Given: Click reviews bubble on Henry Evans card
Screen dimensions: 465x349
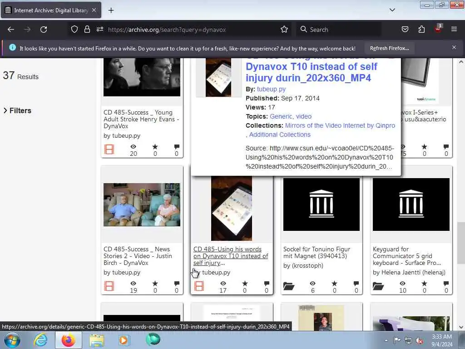Looking at the screenshot, I should (177, 147).
